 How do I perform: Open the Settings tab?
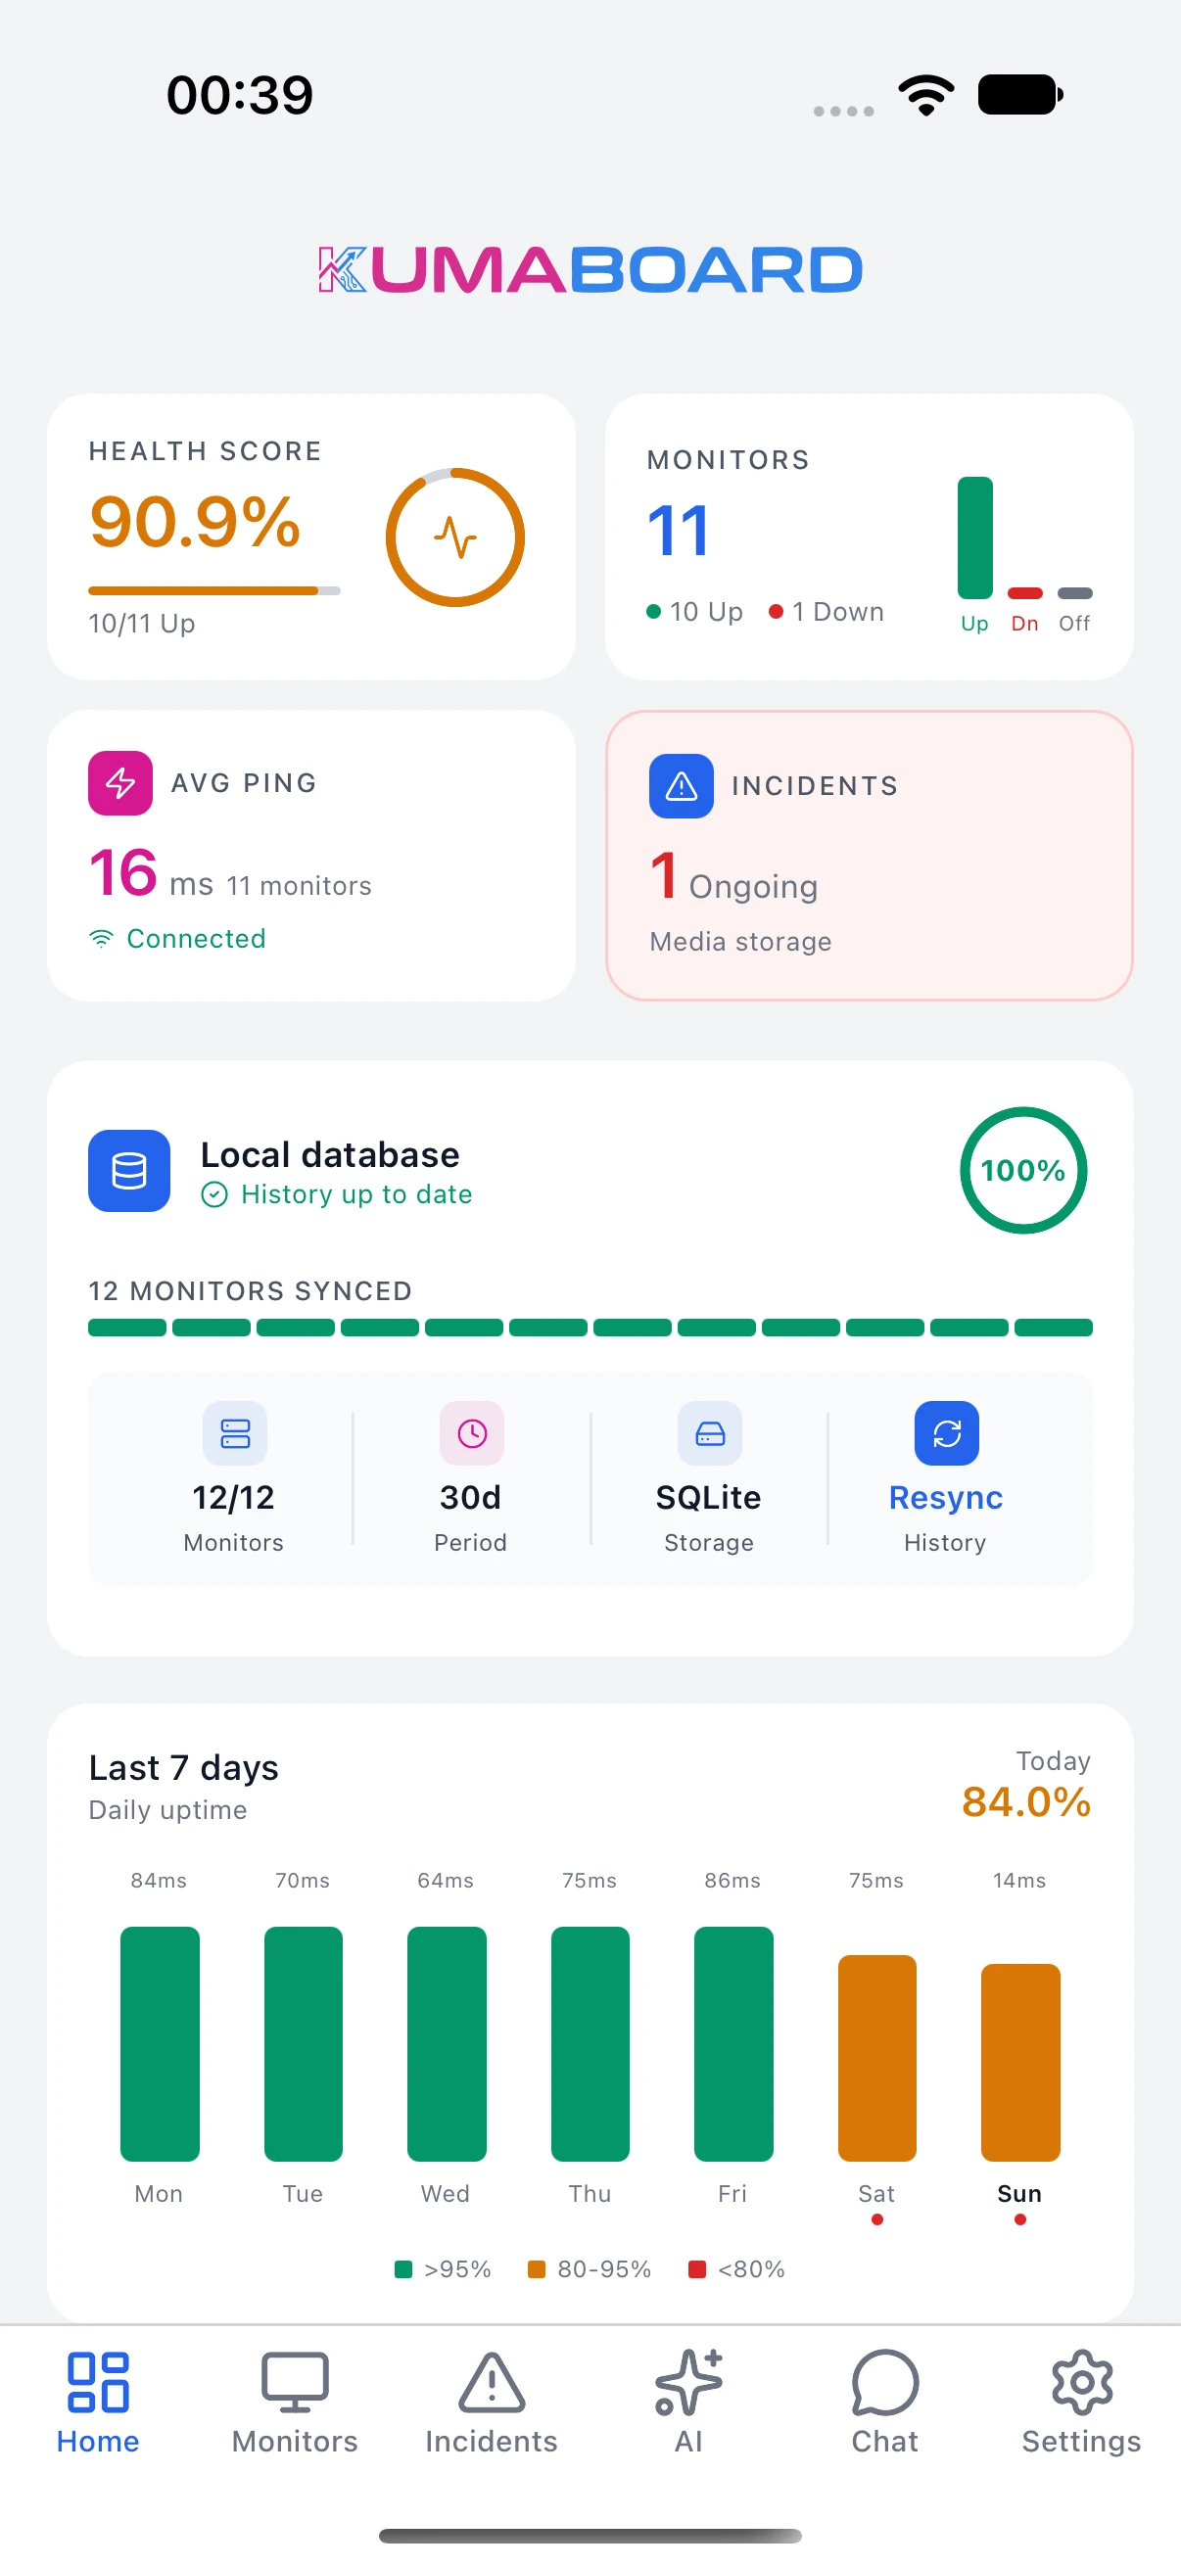point(1081,2403)
